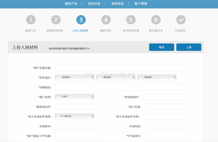The width and height of the screenshot is (218, 142).
Task: Open 我的产品 in top navigation
Action: point(71,4)
